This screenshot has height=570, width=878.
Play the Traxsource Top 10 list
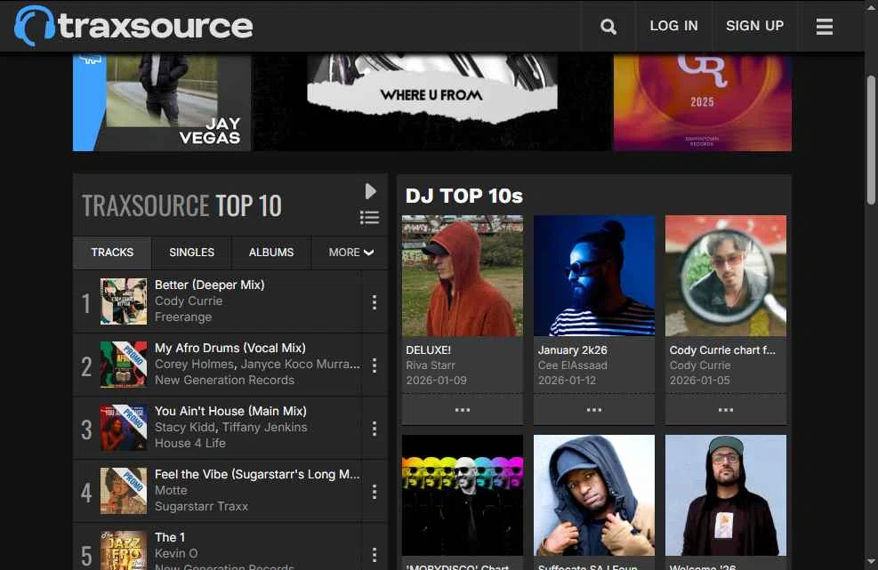370,191
